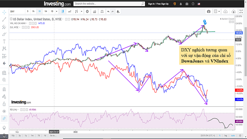
Task: Open the compare symbols scales icon
Action: 102,11
